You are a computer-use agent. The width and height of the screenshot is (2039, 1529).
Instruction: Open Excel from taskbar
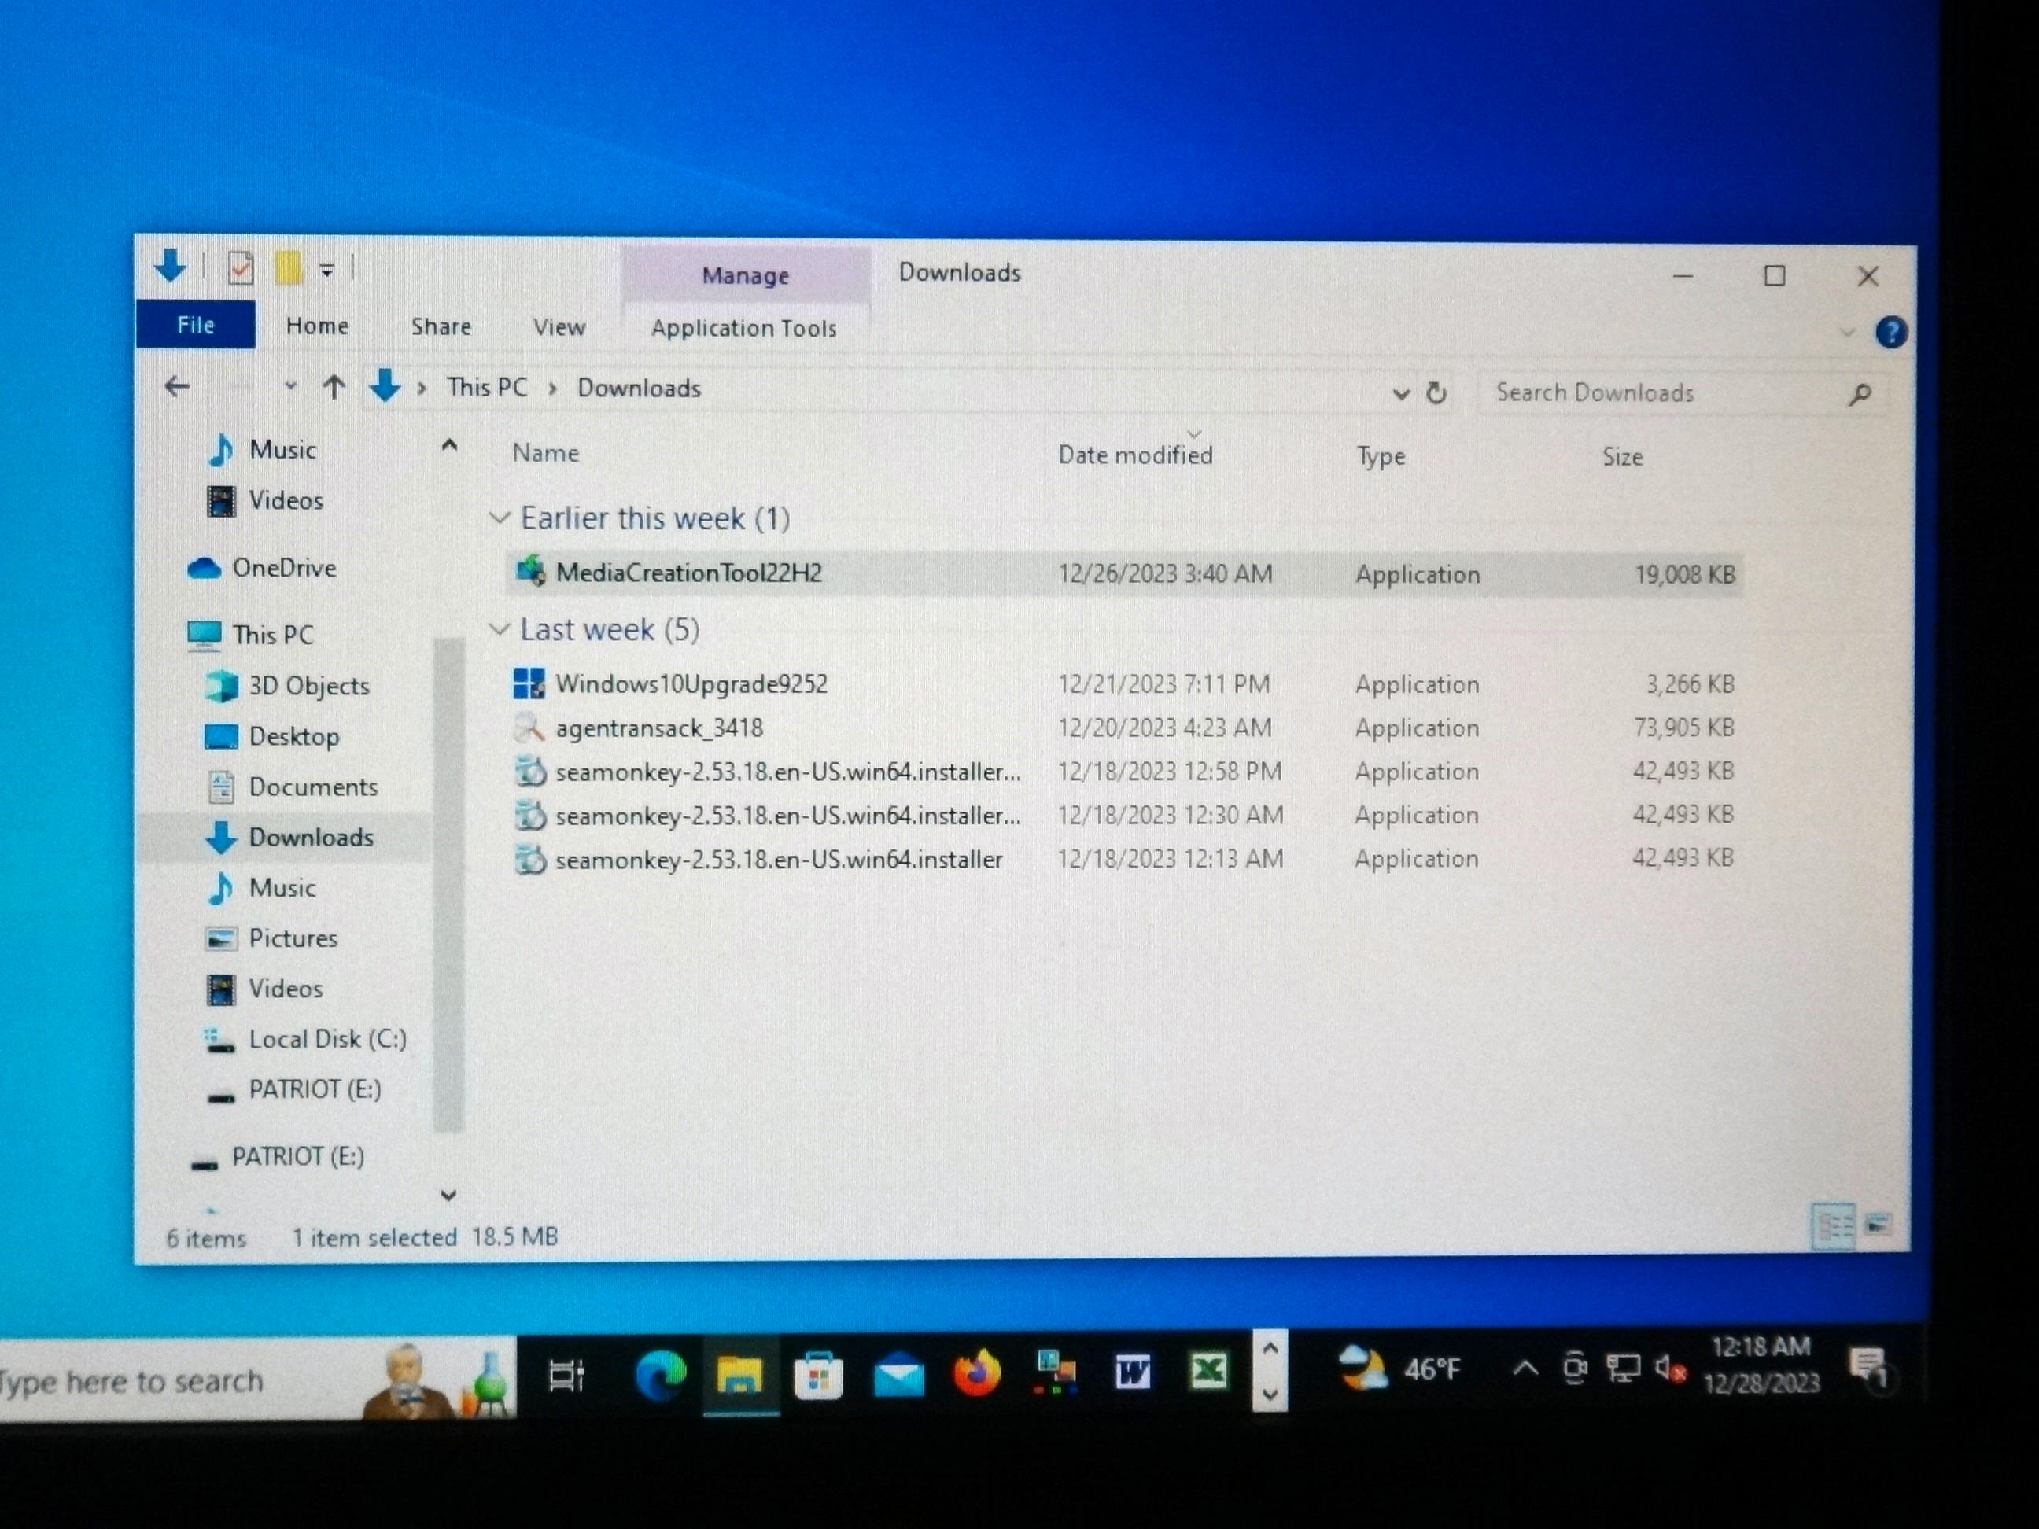coord(1208,1370)
